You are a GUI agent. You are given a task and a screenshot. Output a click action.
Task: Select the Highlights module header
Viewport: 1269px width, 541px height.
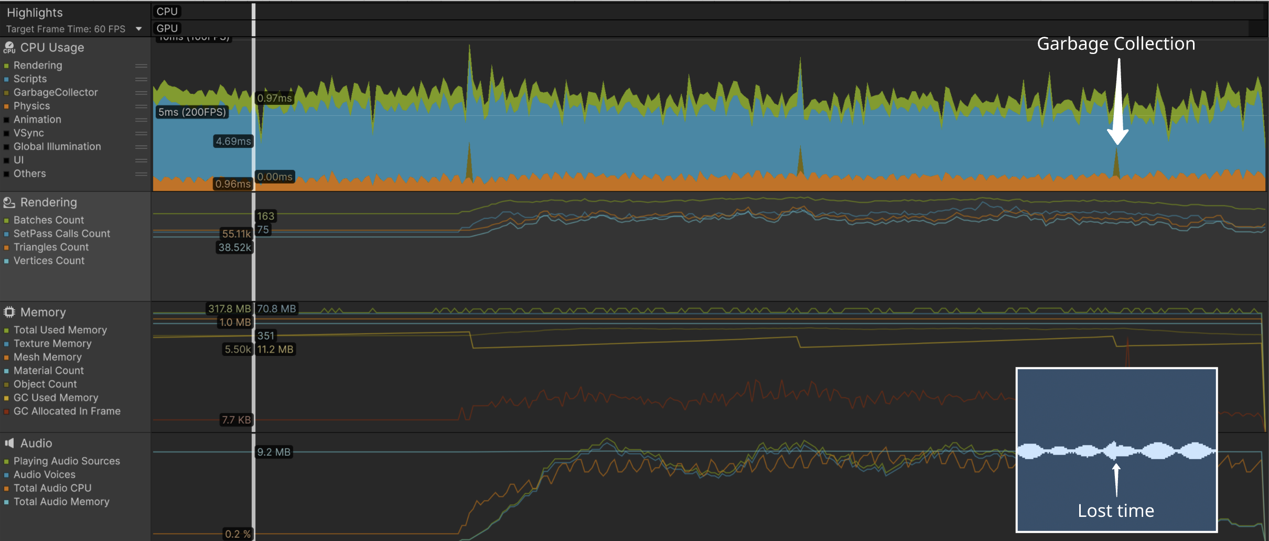35,13
